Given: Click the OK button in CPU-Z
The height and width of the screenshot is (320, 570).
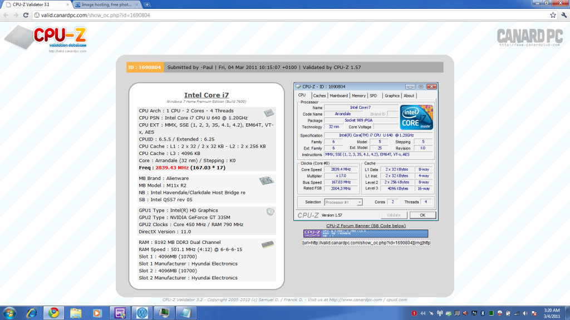Looking at the screenshot, I should tap(422, 215).
